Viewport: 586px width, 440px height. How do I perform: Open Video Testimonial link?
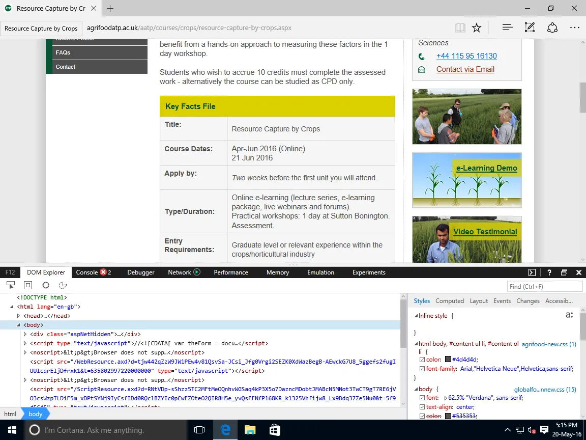[485, 232]
